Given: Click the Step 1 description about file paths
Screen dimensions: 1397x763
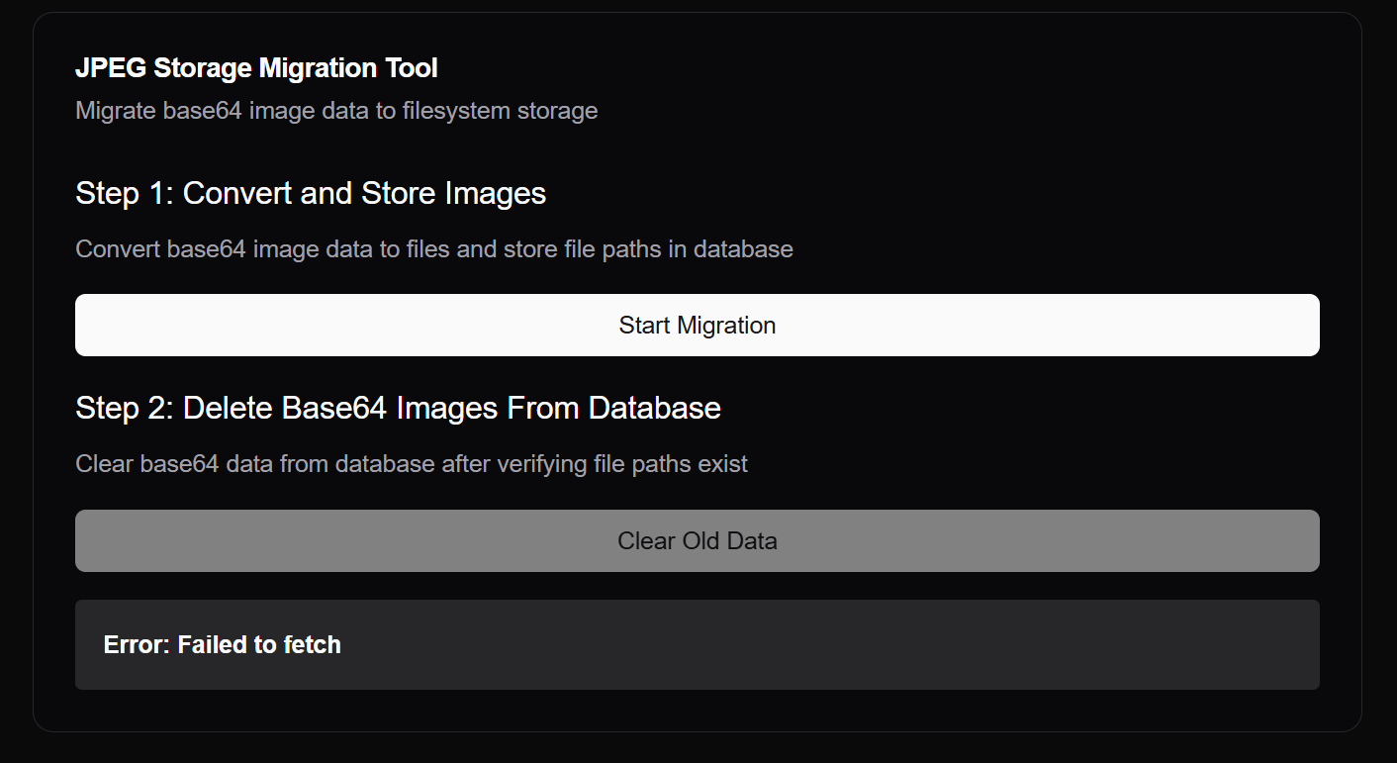Looking at the screenshot, I should (433, 248).
